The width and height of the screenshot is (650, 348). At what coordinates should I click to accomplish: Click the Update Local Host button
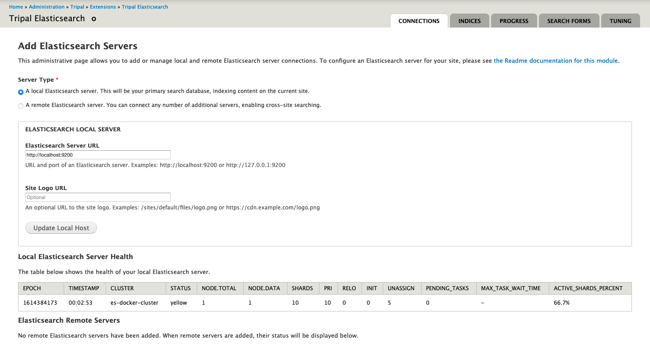click(61, 228)
